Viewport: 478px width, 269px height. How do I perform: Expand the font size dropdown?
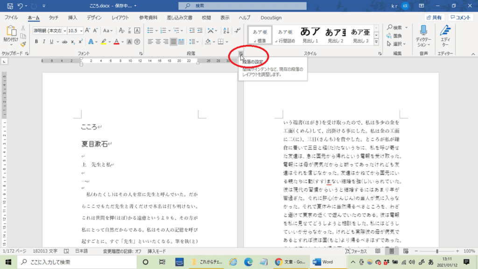coord(81,31)
